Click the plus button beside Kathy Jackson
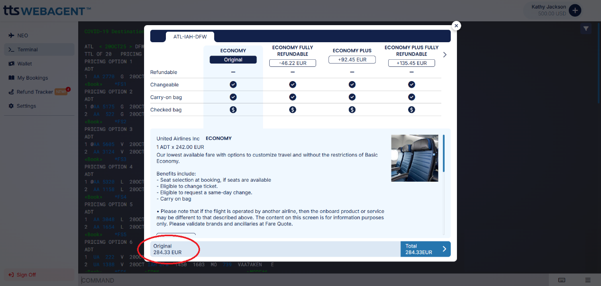The image size is (601, 286). [x=575, y=10]
